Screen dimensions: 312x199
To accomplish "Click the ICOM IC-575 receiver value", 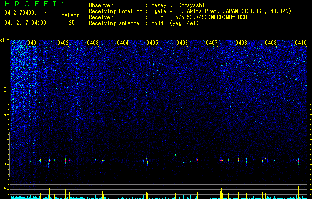I will 199,17.
